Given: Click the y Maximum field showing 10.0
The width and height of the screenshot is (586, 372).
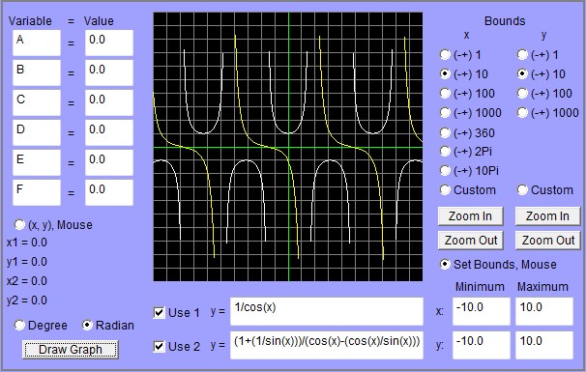Looking at the screenshot, I should click(544, 345).
